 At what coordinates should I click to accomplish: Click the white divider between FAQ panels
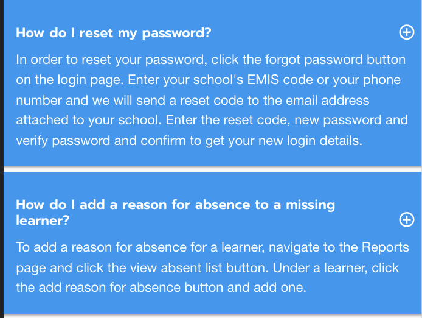211,169
